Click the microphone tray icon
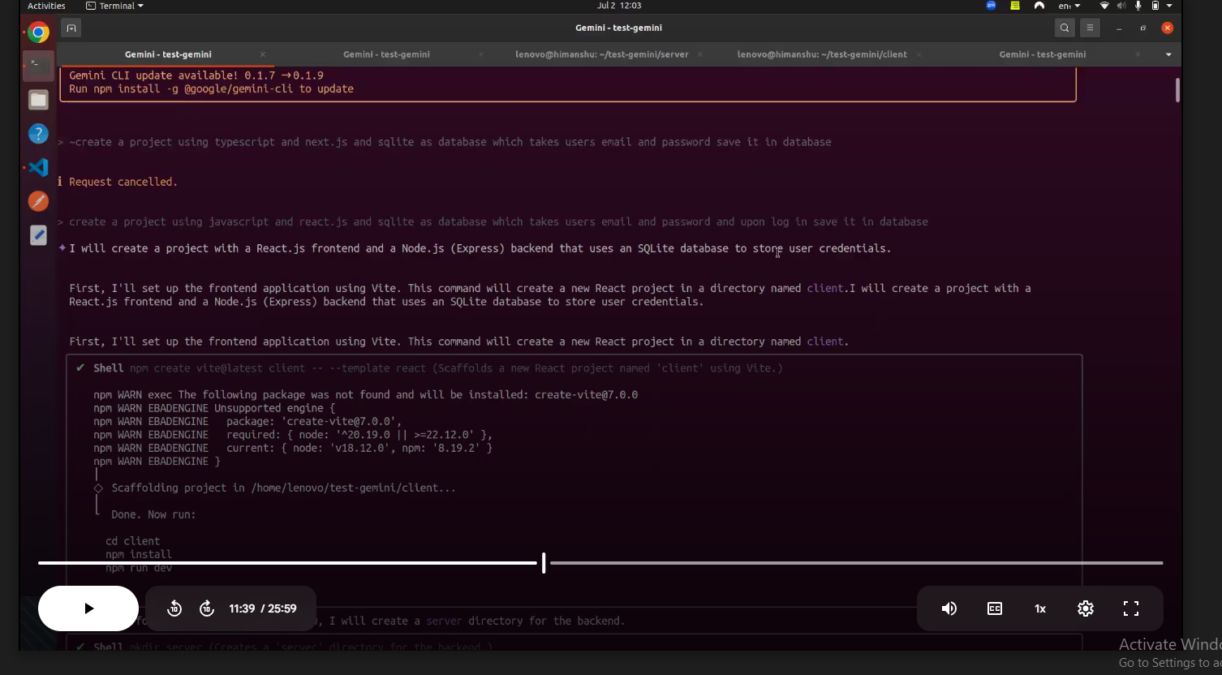The image size is (1222, 675). click(x=1138, y=6)
